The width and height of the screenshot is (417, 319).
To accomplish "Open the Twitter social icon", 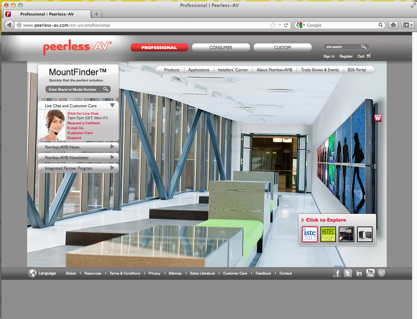I will 348,273.
